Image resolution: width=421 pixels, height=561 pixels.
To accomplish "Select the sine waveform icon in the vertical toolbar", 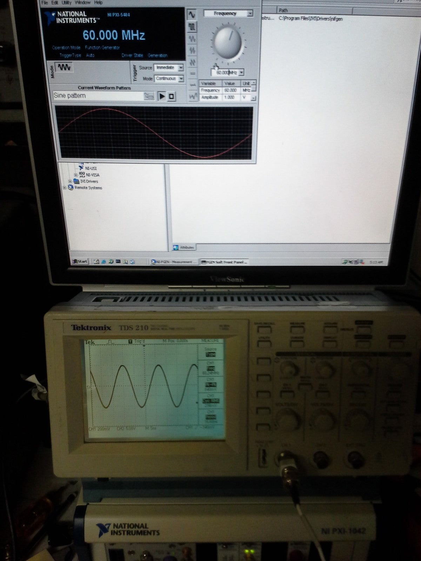I will pos(192,15).
